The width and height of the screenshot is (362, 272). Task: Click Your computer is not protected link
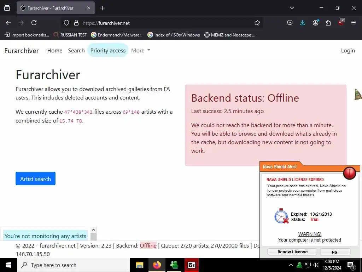click(310, 240)
